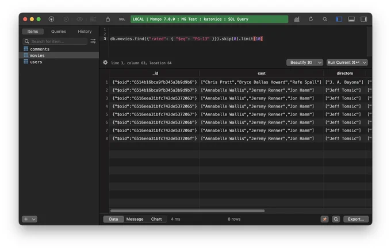
Task: Switch to the Message tab
Action: 135,220
